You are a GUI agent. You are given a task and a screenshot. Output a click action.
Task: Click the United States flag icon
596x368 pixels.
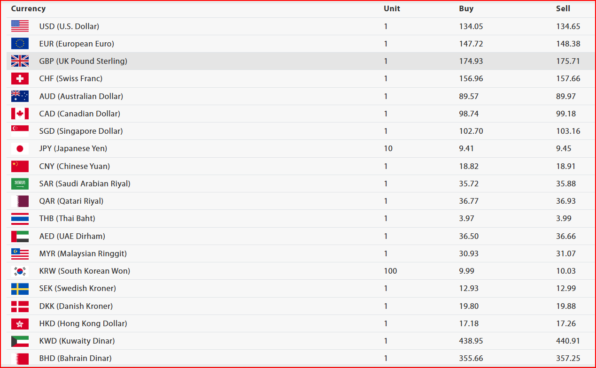(20, 26)
